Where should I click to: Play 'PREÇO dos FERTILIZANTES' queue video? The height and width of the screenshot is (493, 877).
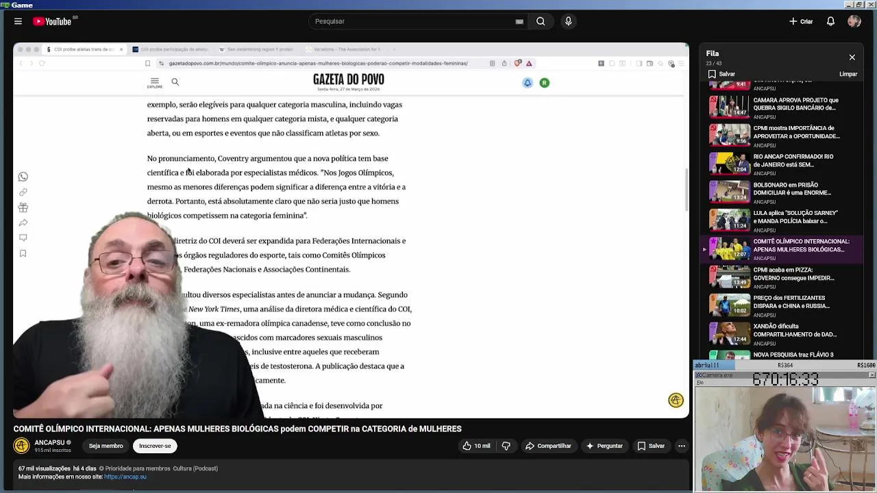[781, 305]
